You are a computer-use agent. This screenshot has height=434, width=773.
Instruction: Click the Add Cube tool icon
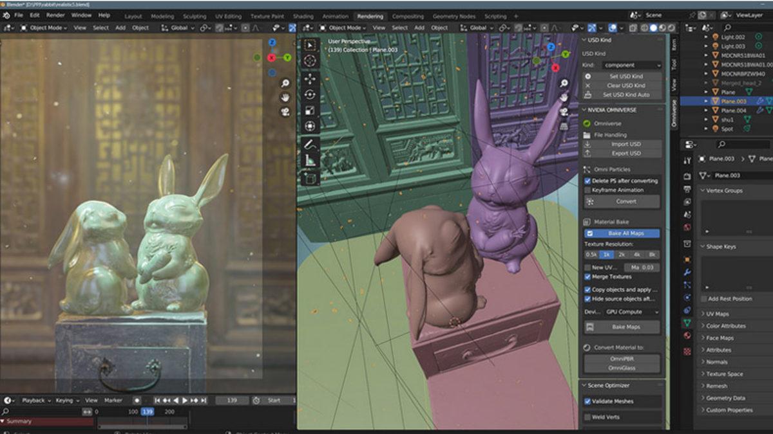pos(310,177)
